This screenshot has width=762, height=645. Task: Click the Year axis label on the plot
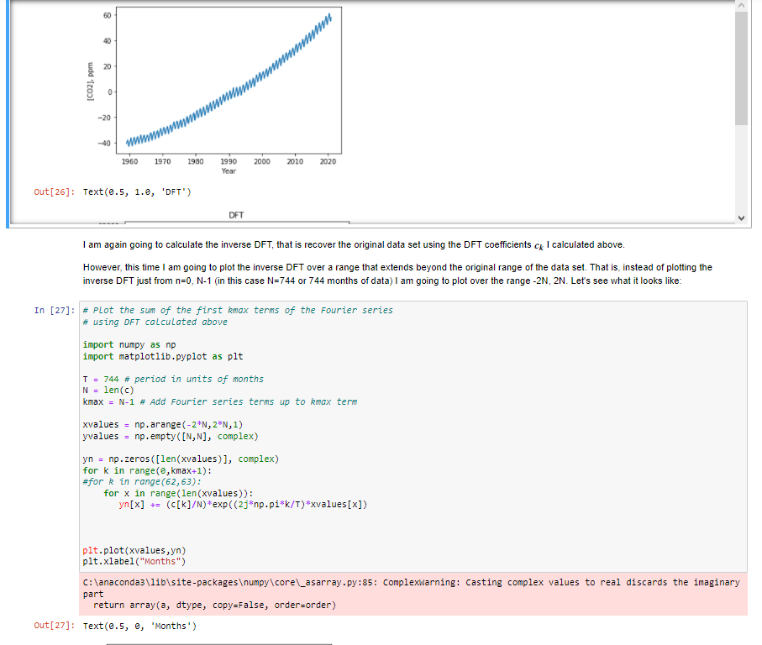(x=228, y=170)
